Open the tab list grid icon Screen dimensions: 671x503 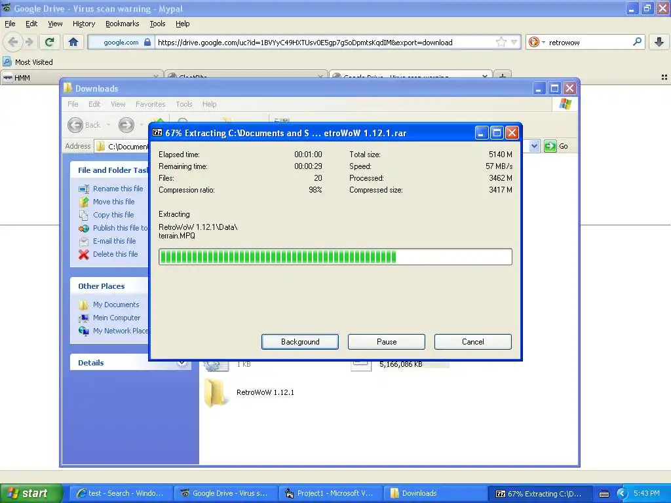pyautogui.click(x=664, y=77)
